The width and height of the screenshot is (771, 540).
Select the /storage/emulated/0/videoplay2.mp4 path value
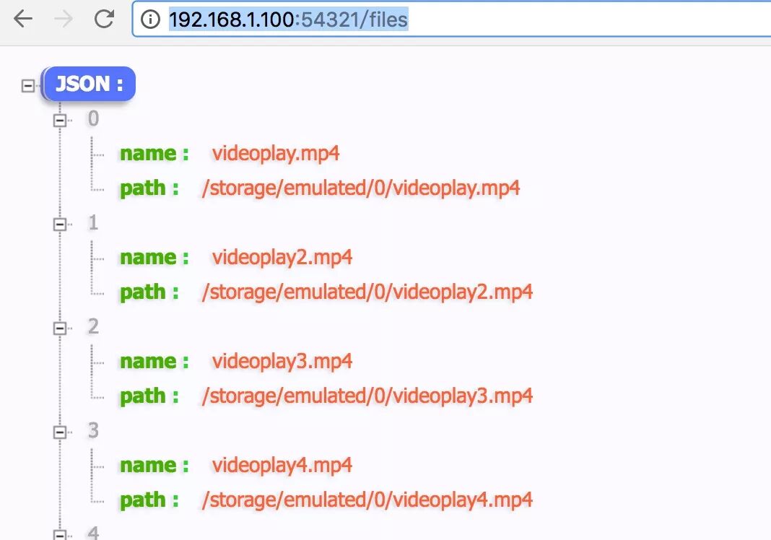click(x=367, y=292)
